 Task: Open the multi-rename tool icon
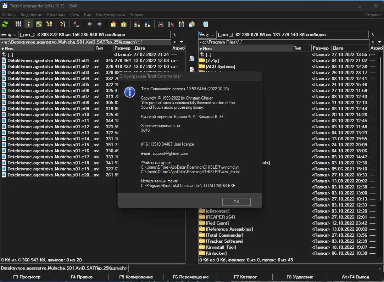tap(171, 24)
